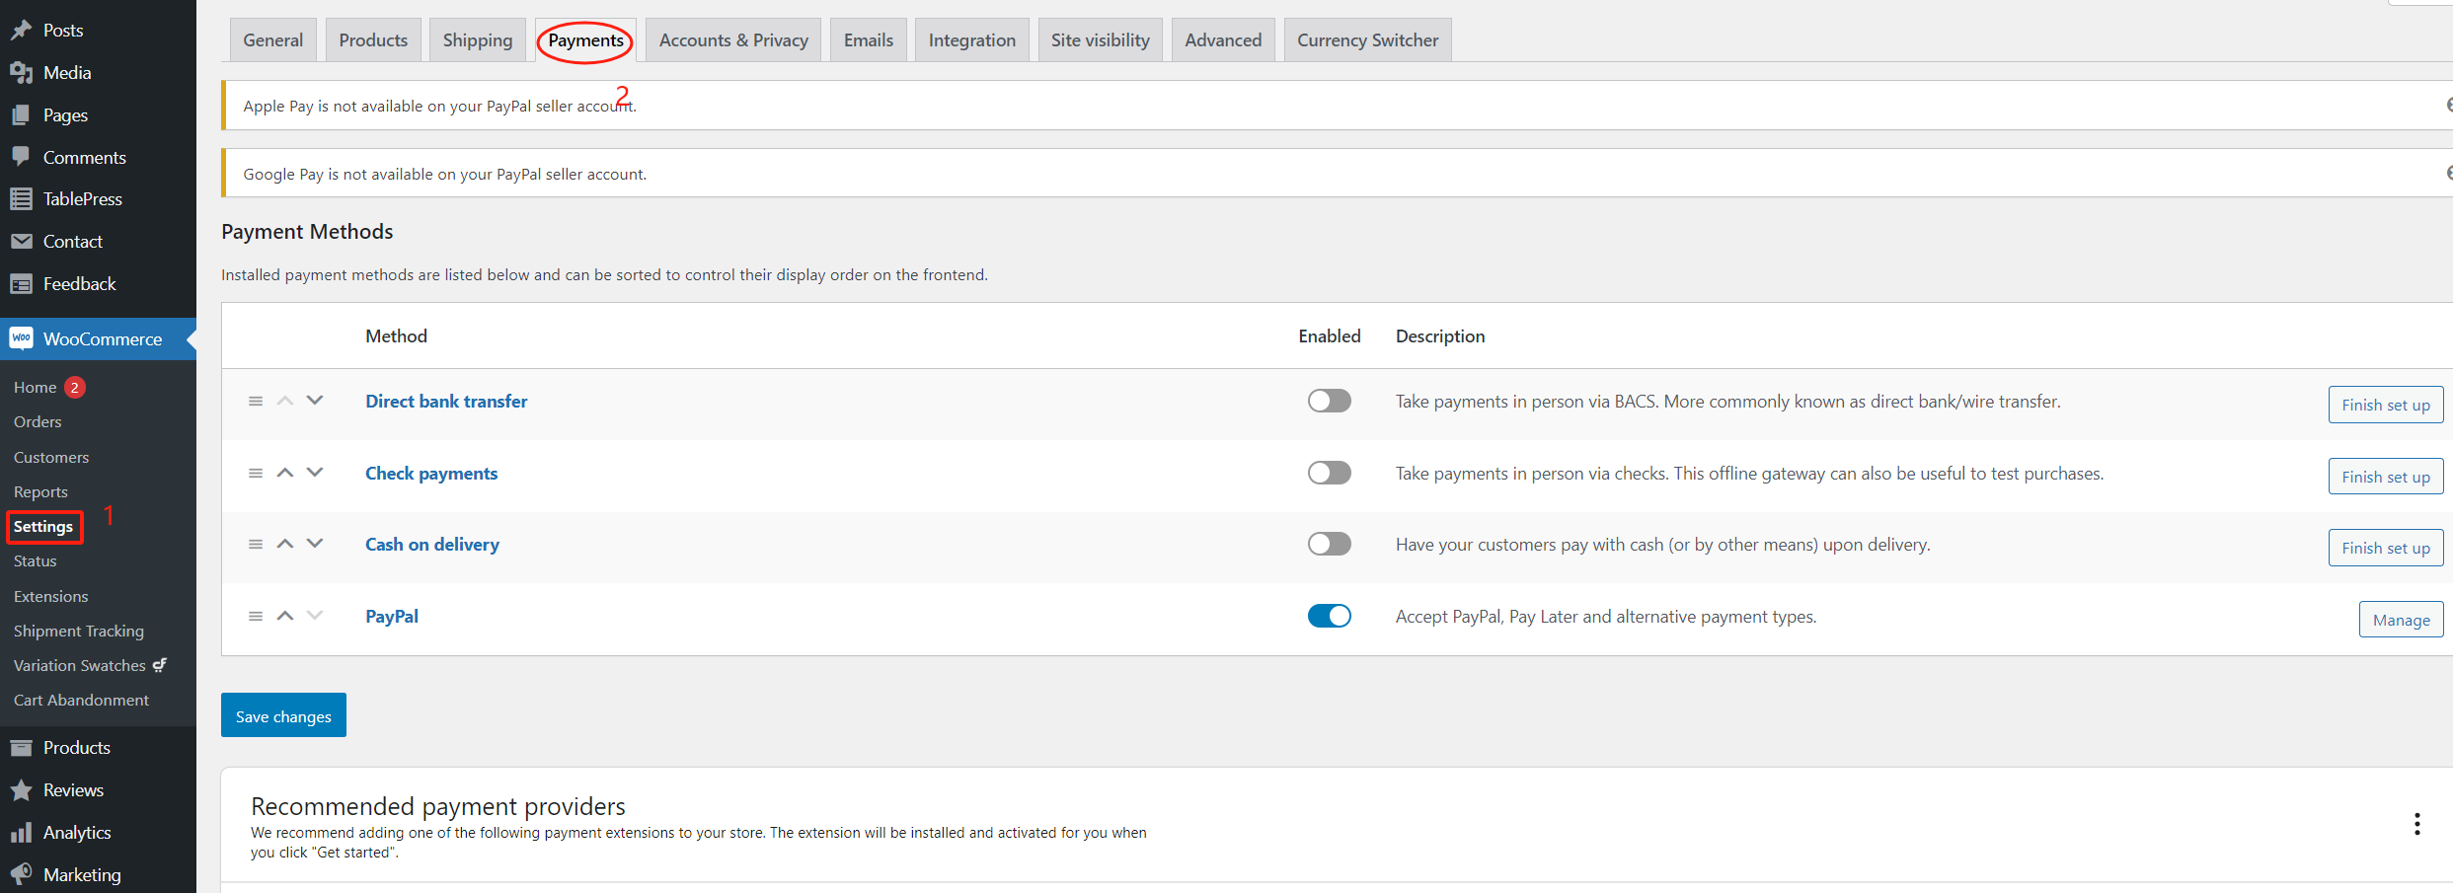Open WooCommerce Settings submenu item
The width and height of the screenshot is (2453, 893).
click(x=43, y=527)
